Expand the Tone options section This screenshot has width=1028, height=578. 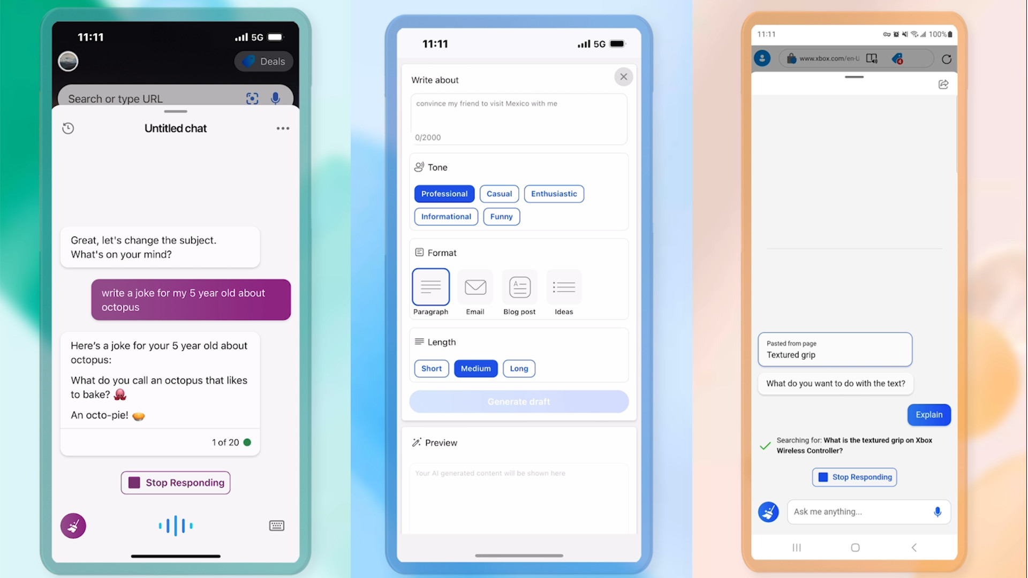pyautogui.click(x=437, y=168)
